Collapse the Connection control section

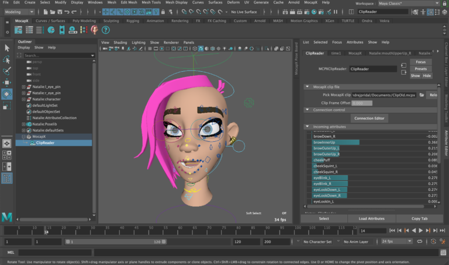pyautogui.click(x=308, y=110)
